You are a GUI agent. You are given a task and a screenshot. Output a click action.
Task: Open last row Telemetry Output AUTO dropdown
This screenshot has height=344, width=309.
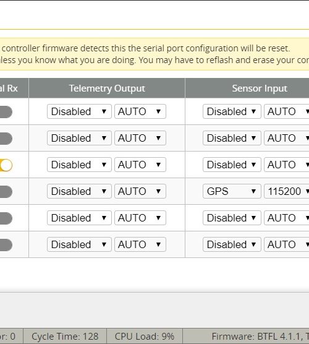pyautogui.click(x=140, y=244)
